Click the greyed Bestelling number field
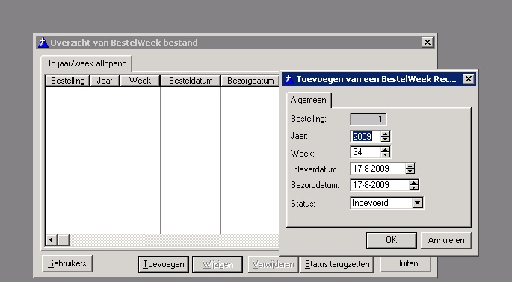Screen dimensions: 512x282 (368, 119)
